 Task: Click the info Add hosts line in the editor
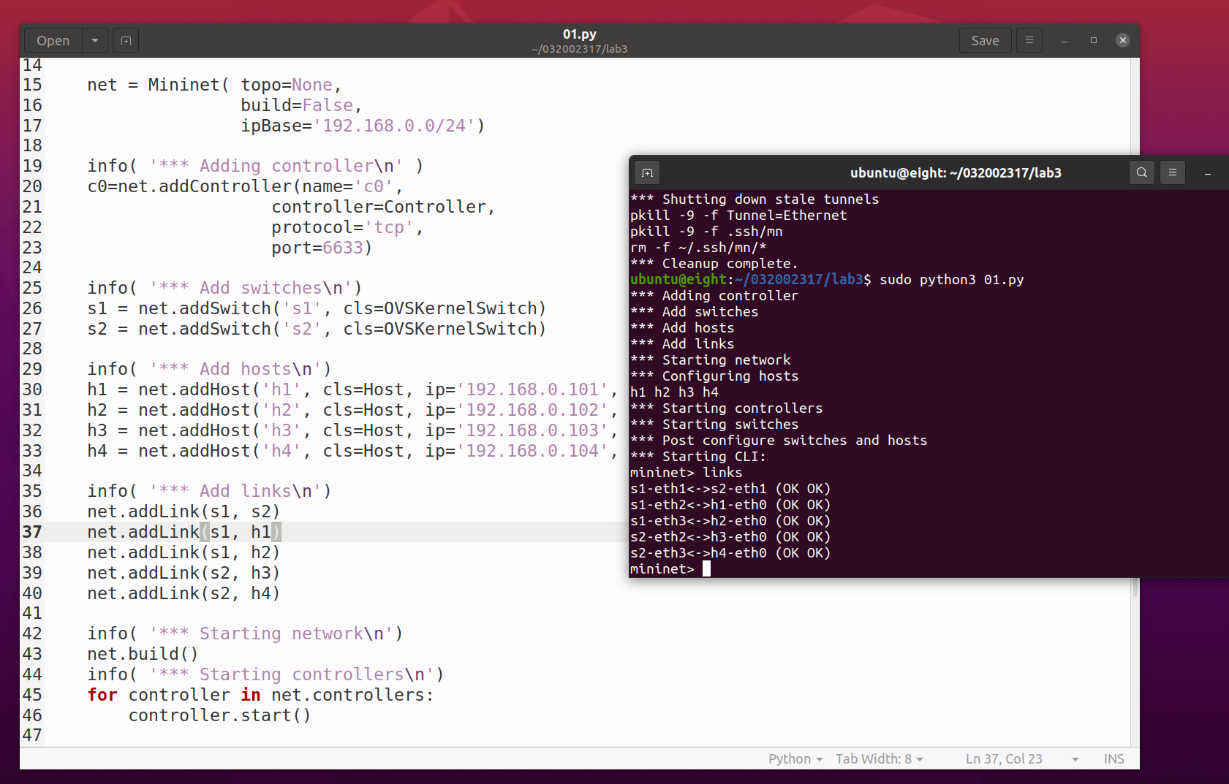click(209, 369)
